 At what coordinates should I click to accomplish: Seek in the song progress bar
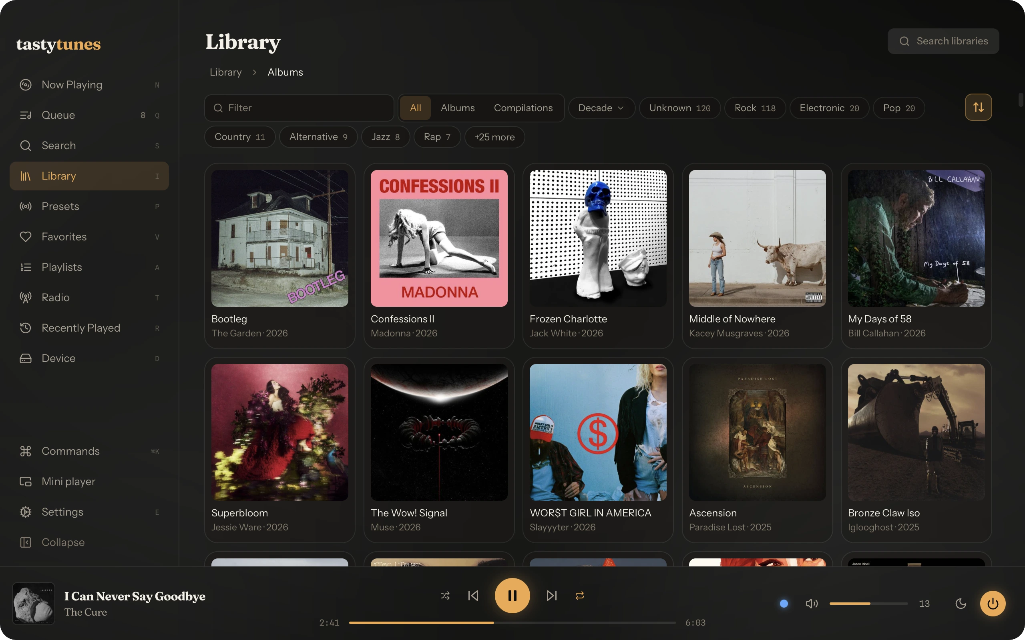pyautogui.click(x=512, y=623)
